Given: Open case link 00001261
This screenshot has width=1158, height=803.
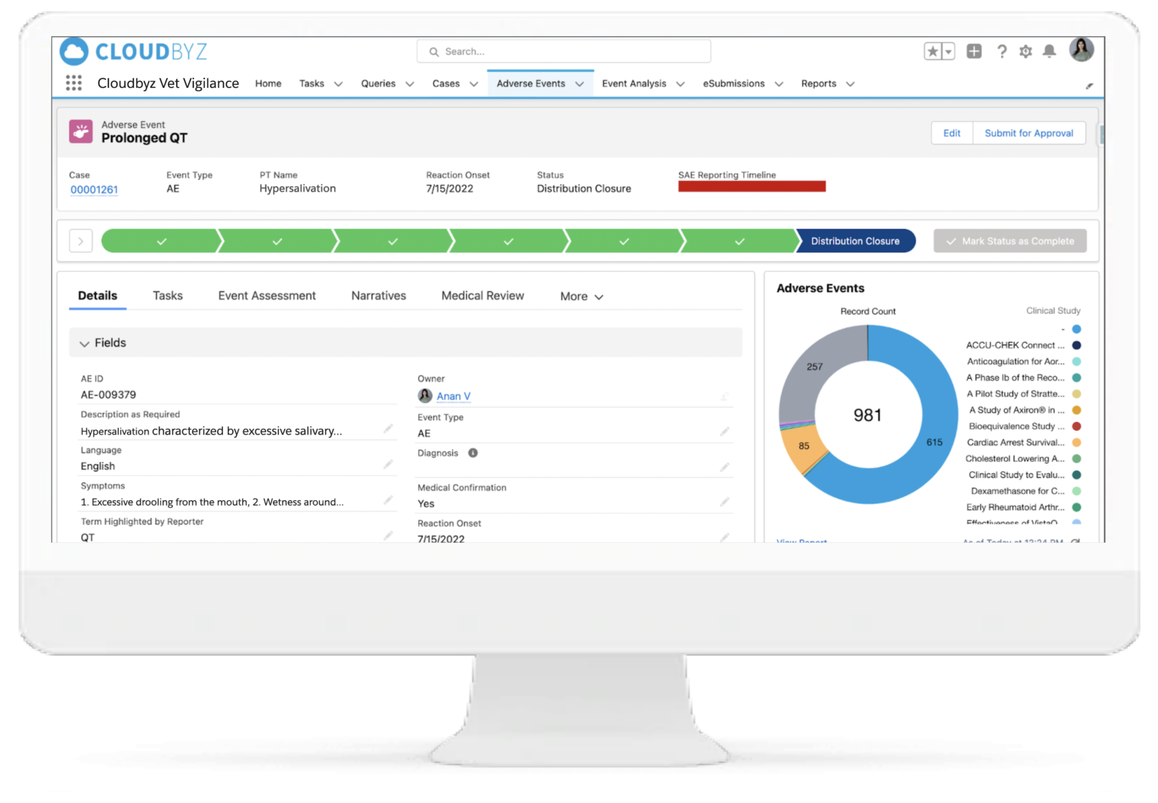Looking at the screenshot, I should click(94, 190).
